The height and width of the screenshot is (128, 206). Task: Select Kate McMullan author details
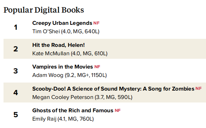pos(70,54)
